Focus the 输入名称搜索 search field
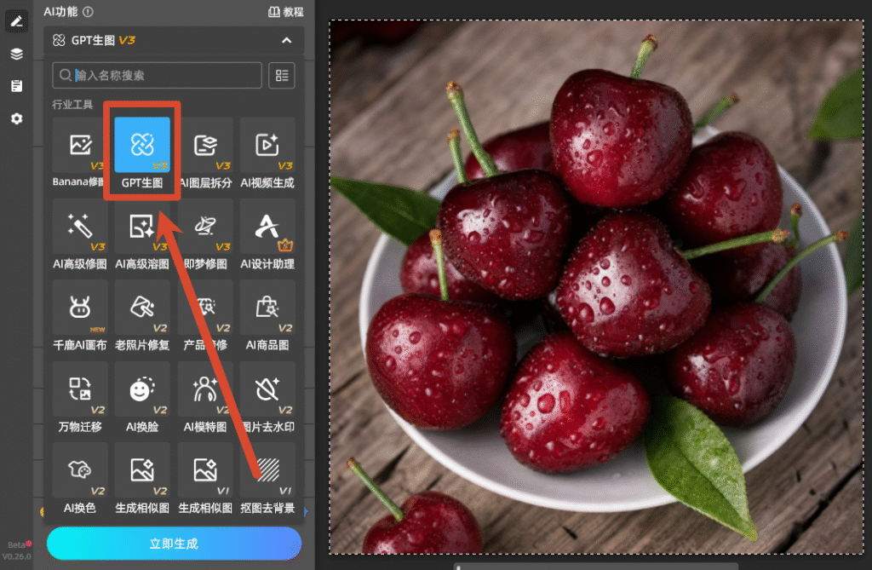This screenshot has width=872, height=570. [x=157, y=76]
